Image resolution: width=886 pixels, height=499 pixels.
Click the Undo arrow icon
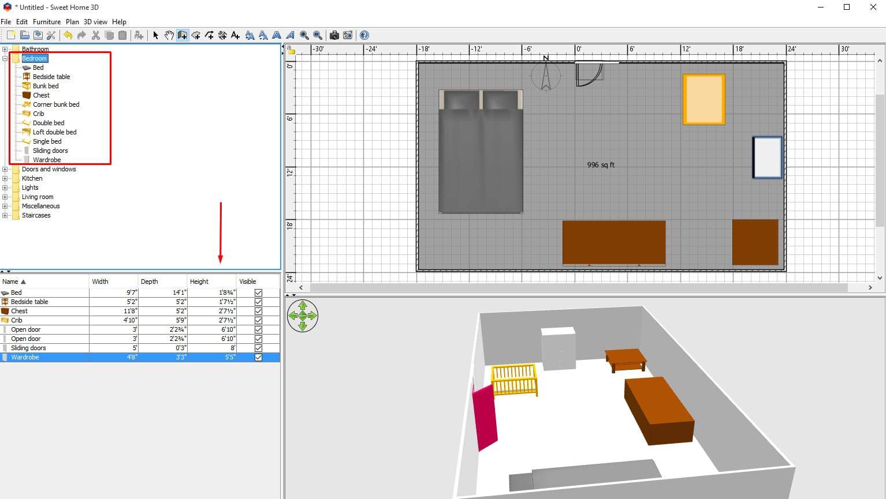click(x=68, y=35)
